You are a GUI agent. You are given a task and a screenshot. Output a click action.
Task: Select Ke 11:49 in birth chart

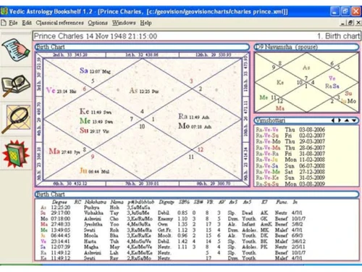(96, 112)
